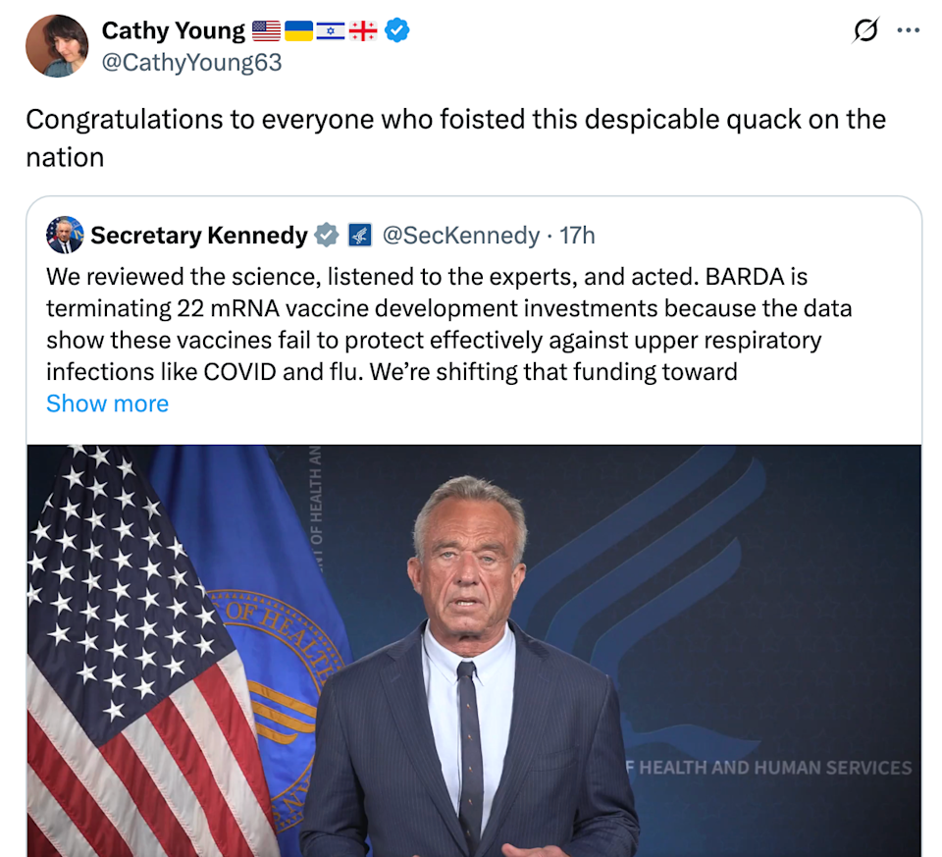Click Secretary Kennedy's small profile avatar
Screen dimensions: 942x857
[x=65, y=236]
